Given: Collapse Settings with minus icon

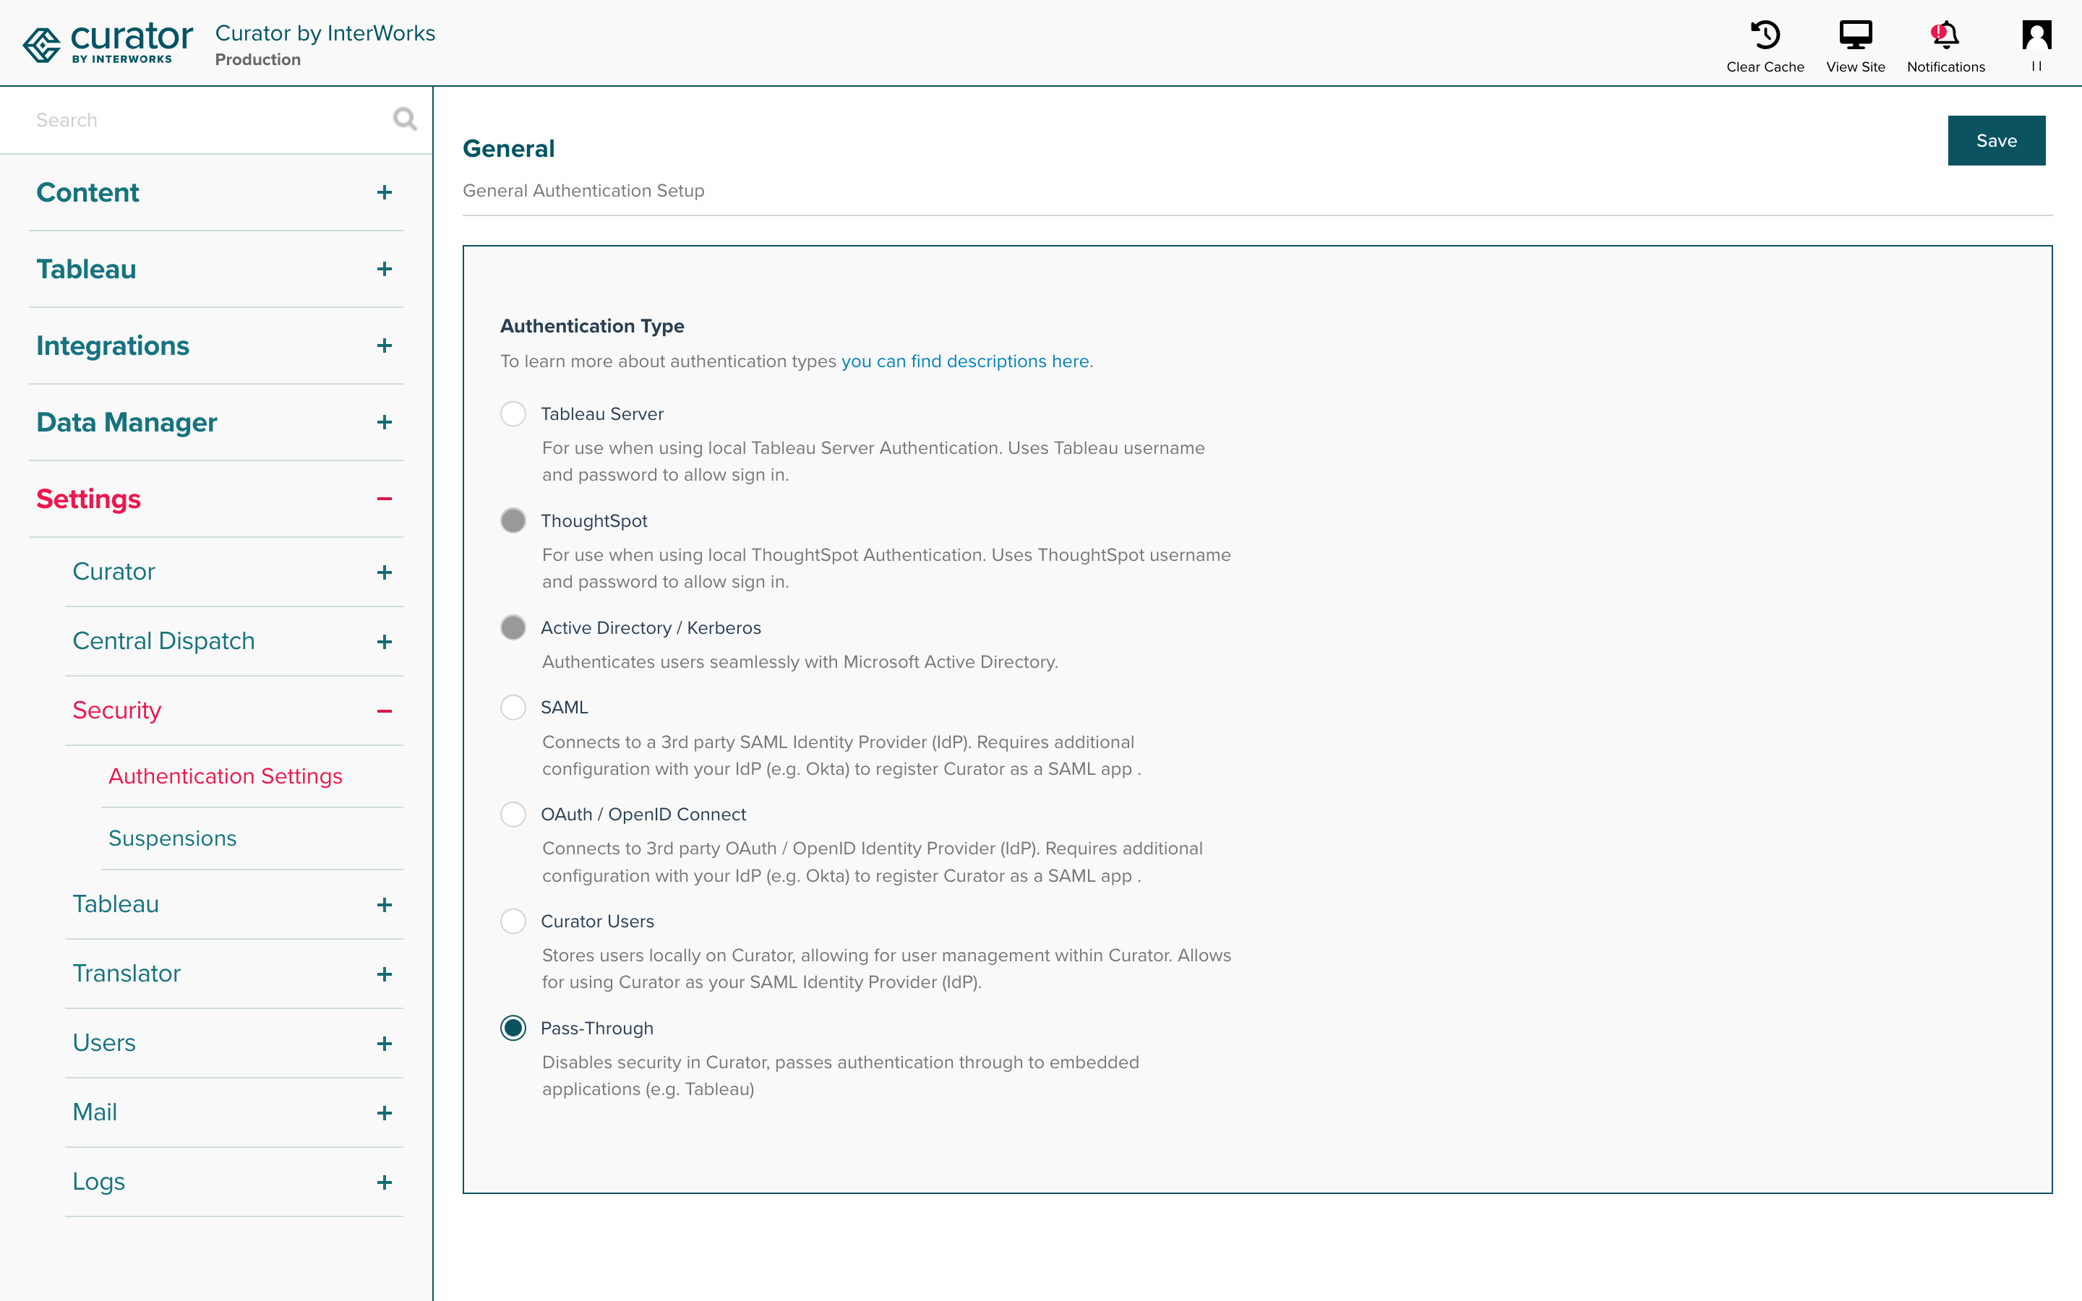Looking at the screenshot, I should click(384, 499).
